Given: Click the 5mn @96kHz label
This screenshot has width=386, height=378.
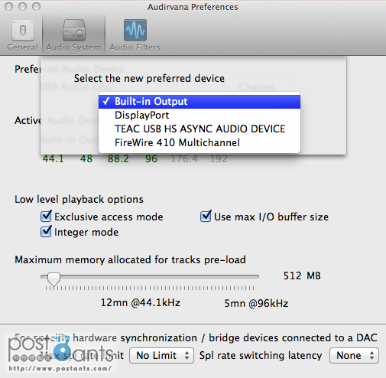Looking at the screenshot, I should pyautogui.click(x=256, y=303).
